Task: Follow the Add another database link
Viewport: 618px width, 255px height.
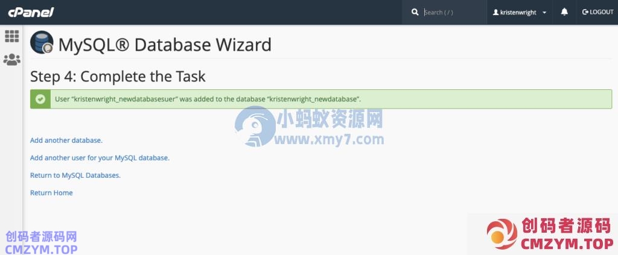Action: click(x=66, y=140)
